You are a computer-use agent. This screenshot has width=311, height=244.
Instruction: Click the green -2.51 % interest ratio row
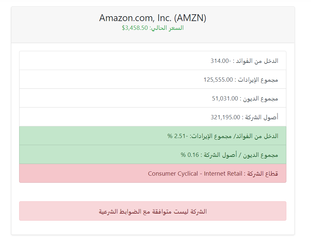coord(153,136)
